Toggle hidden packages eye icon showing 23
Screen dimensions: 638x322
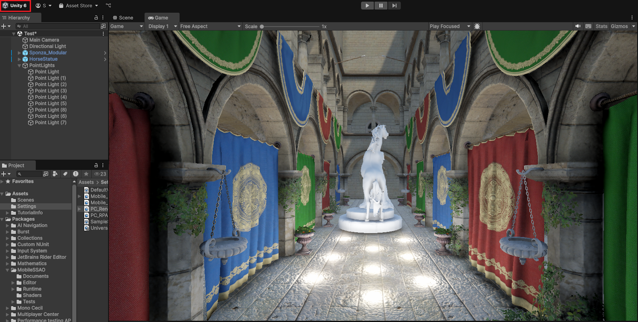[100, 174]
